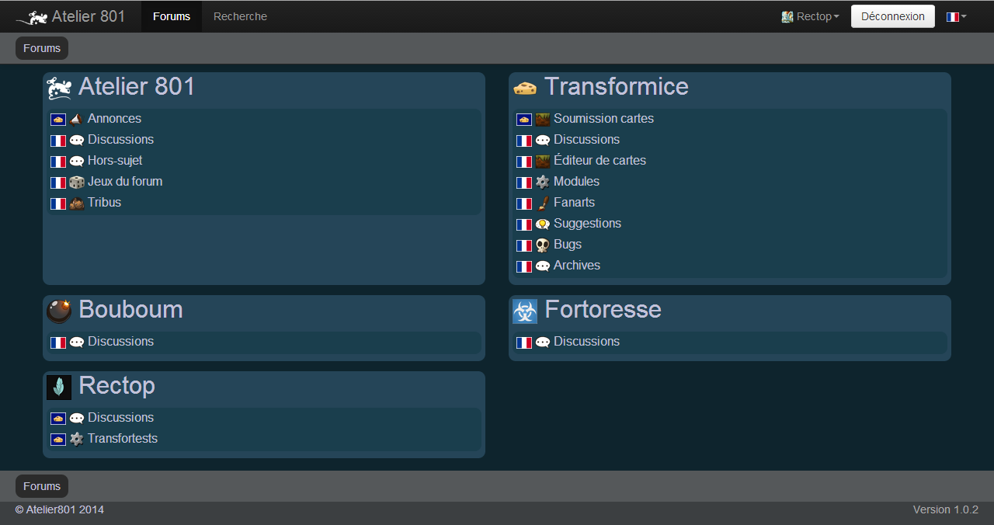The width and height of the screenshot is (994, 525).
Task: Click the speech bubble icon beside Archives
Action: [542, 266]
